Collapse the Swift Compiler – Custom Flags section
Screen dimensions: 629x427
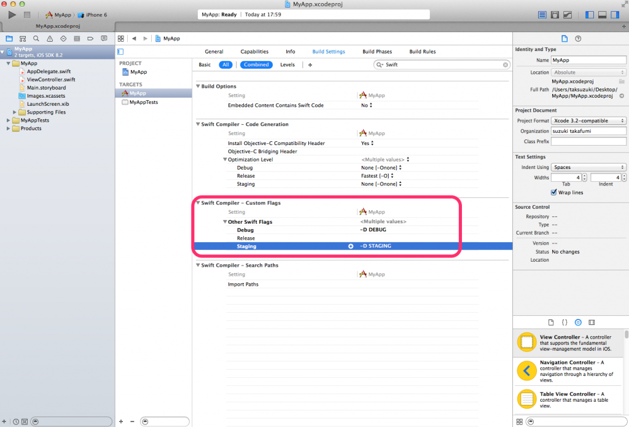(198, 203)
